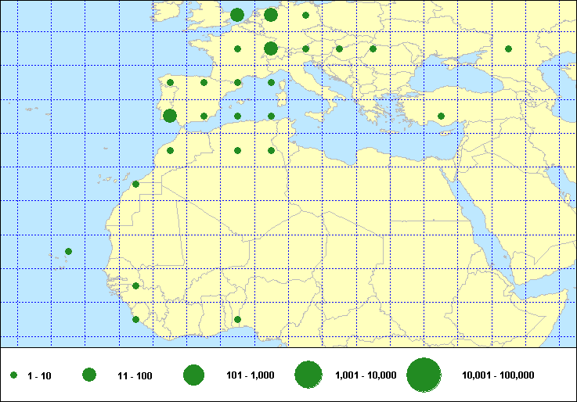This screenshot has height=402, width=577.
Task: Click the 10,001 - 100,000 legend circle
Action: pos(424,375)
